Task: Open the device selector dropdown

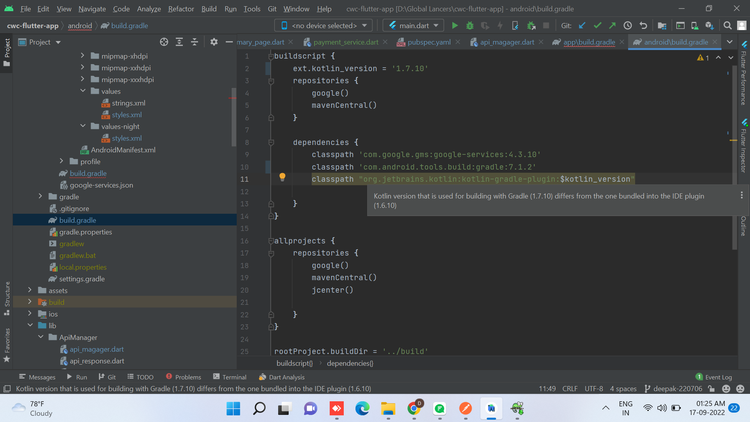Action: [323, 26]
